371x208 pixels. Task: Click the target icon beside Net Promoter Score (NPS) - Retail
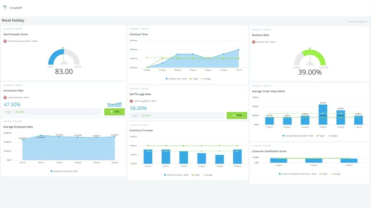5,41
